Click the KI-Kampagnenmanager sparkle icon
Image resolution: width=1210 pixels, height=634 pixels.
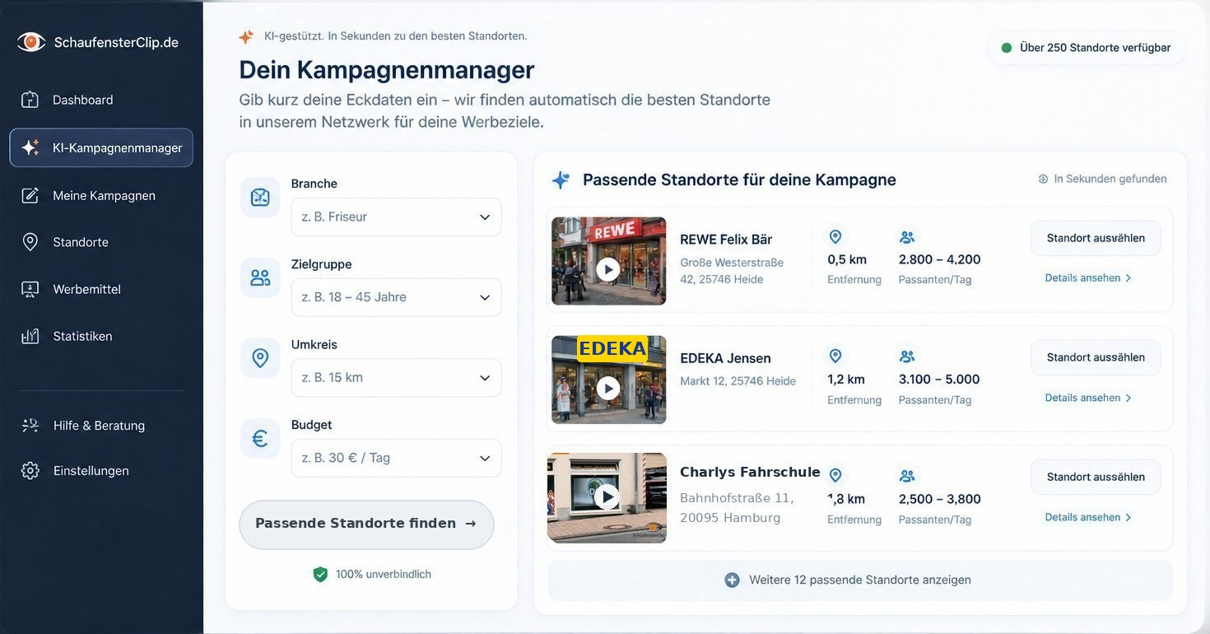30,147
